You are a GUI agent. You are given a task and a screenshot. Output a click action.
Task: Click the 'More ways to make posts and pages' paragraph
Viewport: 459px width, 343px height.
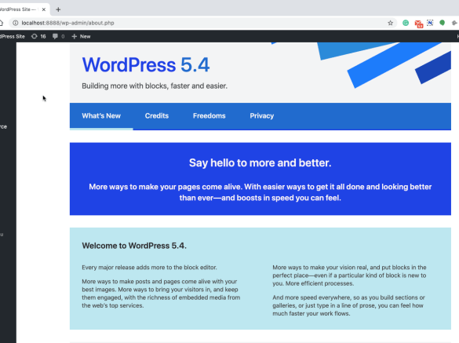coord(161,294)
